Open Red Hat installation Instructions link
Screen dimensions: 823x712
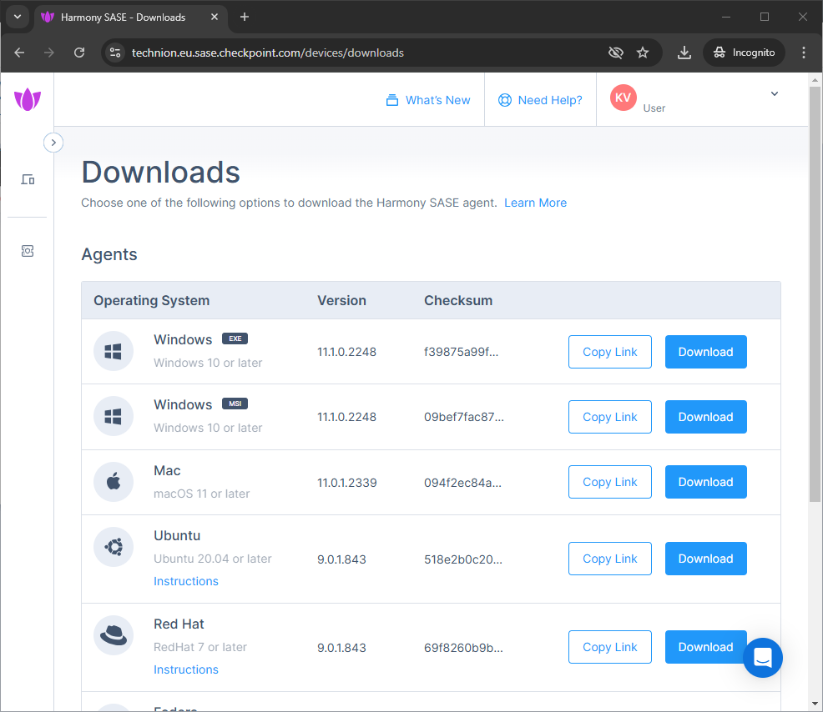coord(186,669)
